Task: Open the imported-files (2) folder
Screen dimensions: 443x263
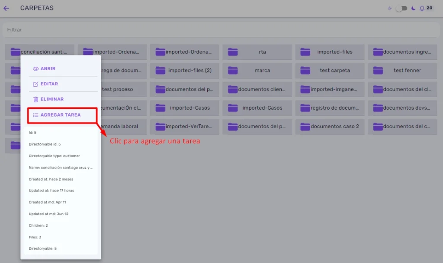Action: (184, 70)
